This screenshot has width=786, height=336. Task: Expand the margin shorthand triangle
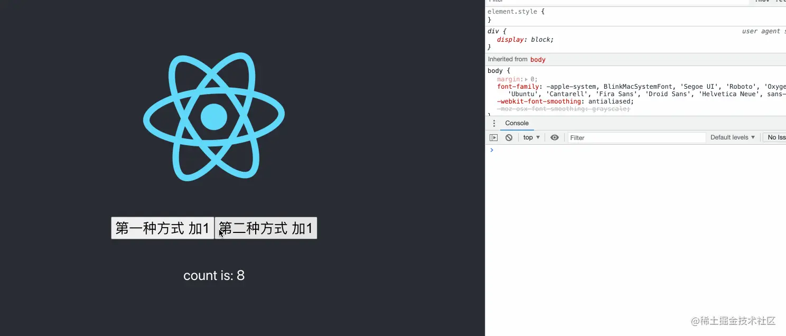(527, 79)
